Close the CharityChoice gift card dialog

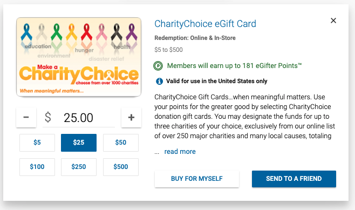tap(333, 21)
